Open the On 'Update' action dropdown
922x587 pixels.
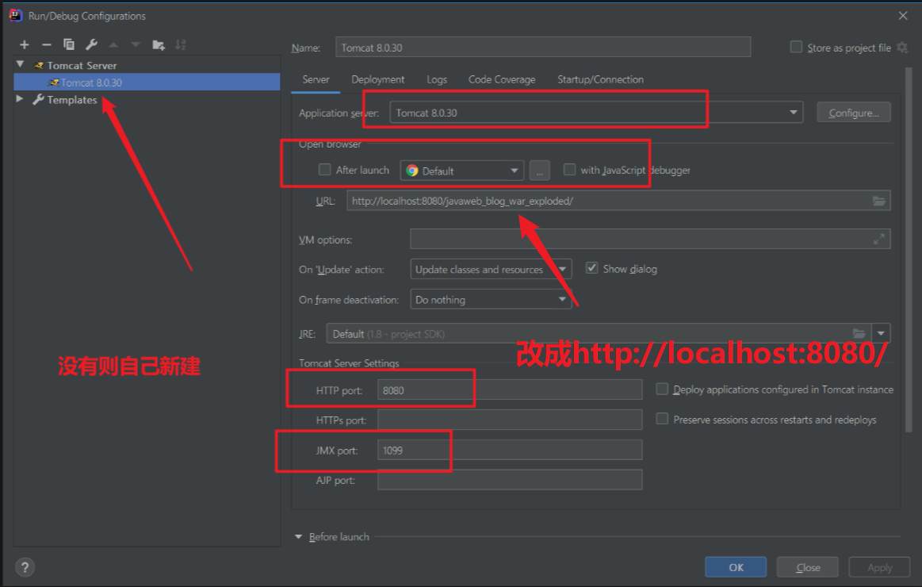point(491,270)
